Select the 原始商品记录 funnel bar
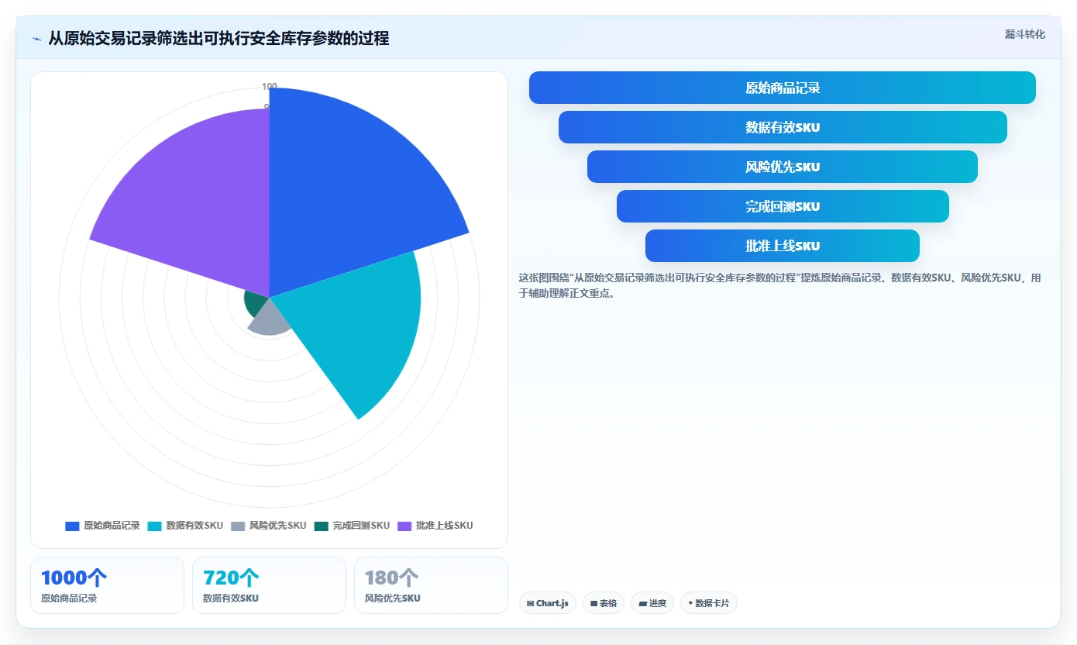 (782, 88)
